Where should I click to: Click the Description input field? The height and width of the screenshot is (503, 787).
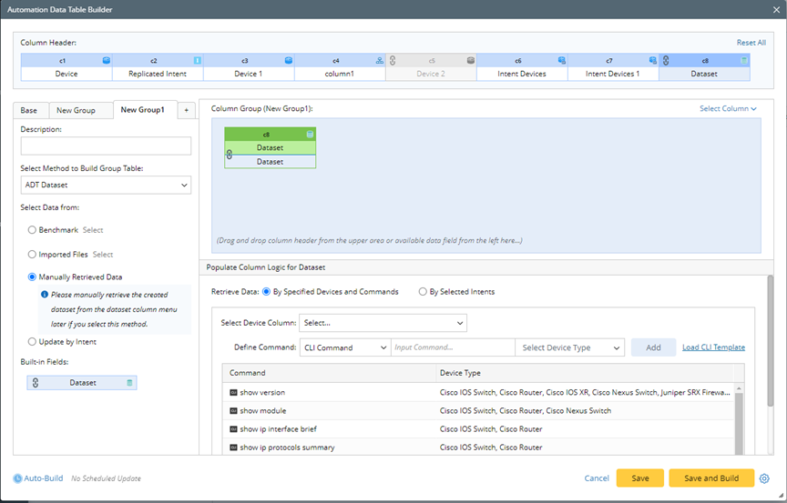[106, 146]
